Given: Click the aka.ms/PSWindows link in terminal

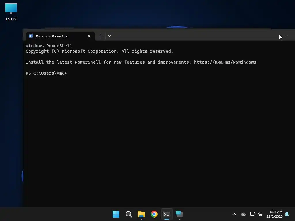Looking at the screenshot, I should pyautogui.click(x=225, y=62).
